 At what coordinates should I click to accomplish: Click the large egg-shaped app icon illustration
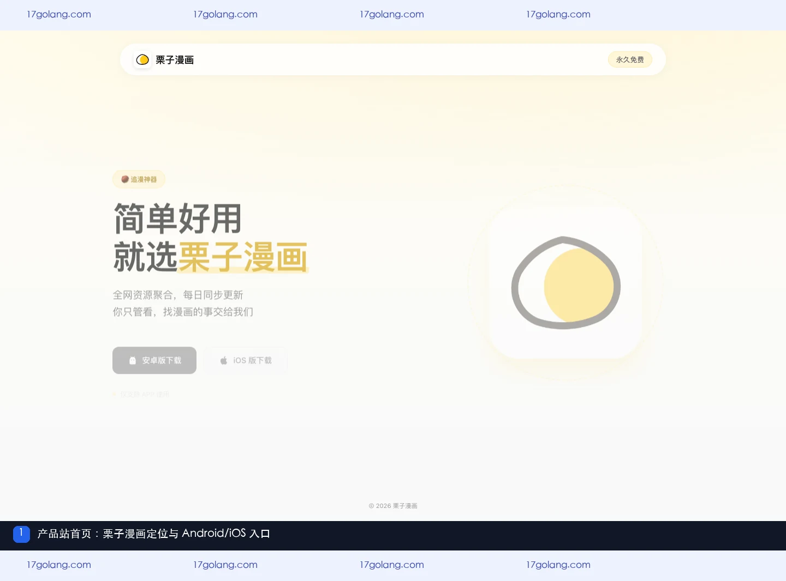(x=565, y=282)
